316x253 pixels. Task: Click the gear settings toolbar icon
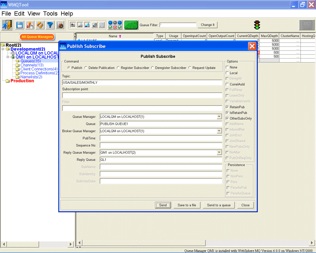(60, 25)
